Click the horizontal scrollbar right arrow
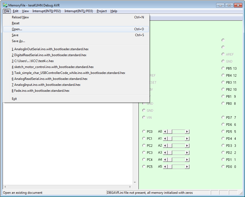 (130, 187)
